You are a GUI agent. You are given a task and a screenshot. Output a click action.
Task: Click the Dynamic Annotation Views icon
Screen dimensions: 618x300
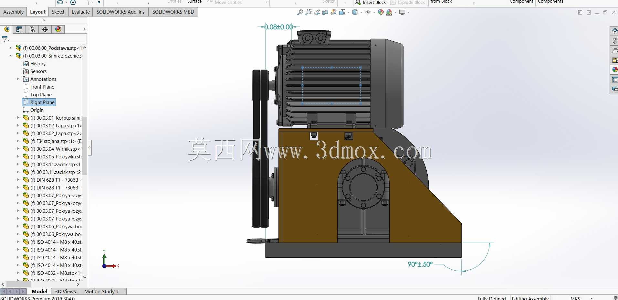click(x=334, y=12)
